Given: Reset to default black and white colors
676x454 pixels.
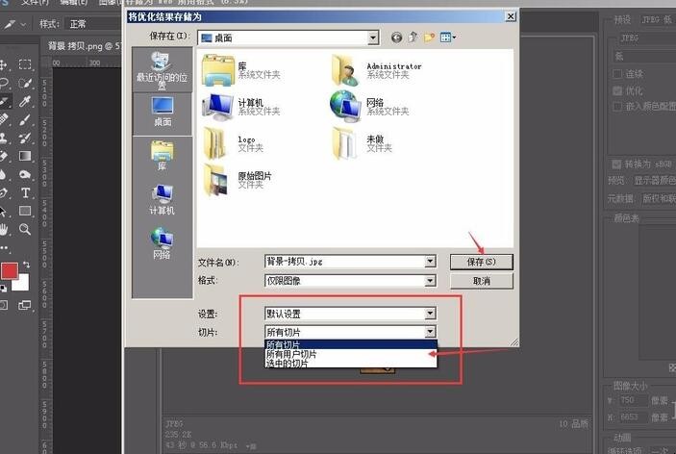Looking at the screenshot, I should 4,289.
